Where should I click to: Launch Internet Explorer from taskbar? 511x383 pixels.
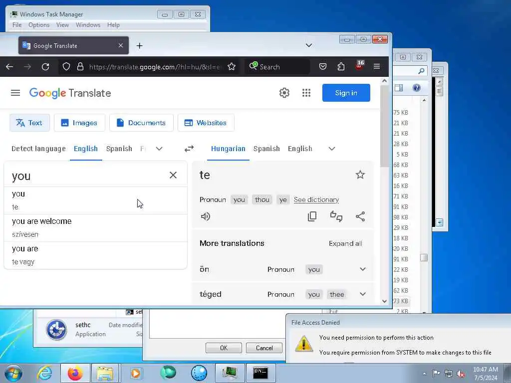pyautogui.click(x=44, y=373)
